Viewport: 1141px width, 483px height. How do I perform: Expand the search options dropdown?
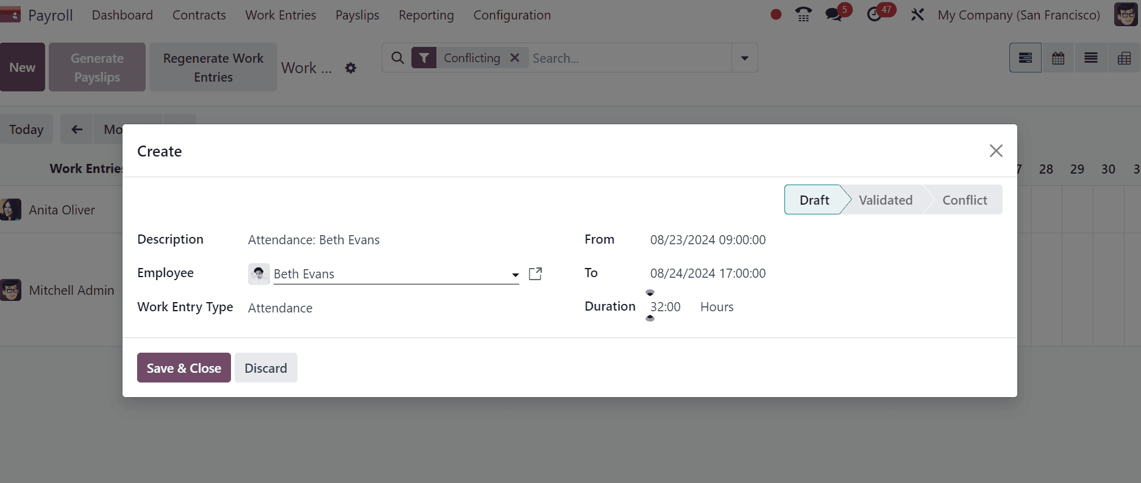click(x=744, y=58)
